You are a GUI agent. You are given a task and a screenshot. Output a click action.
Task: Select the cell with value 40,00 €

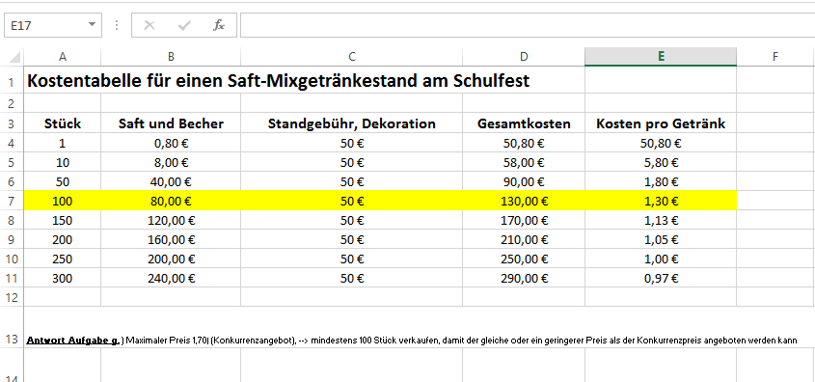pyautogui.click(x=171, y=182)
